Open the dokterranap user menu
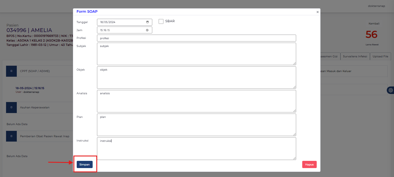 point(376,5)
